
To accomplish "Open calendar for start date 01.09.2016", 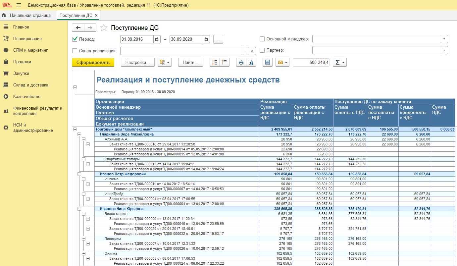I will (x=157, y=39).
